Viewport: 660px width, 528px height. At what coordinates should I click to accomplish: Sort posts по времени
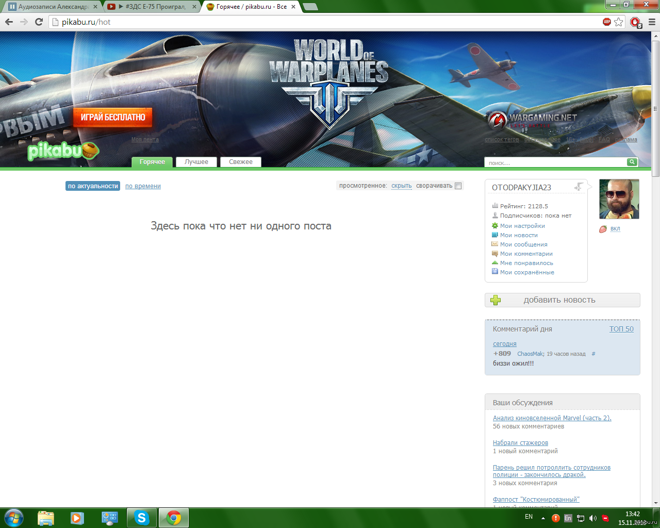pos(143,186)
